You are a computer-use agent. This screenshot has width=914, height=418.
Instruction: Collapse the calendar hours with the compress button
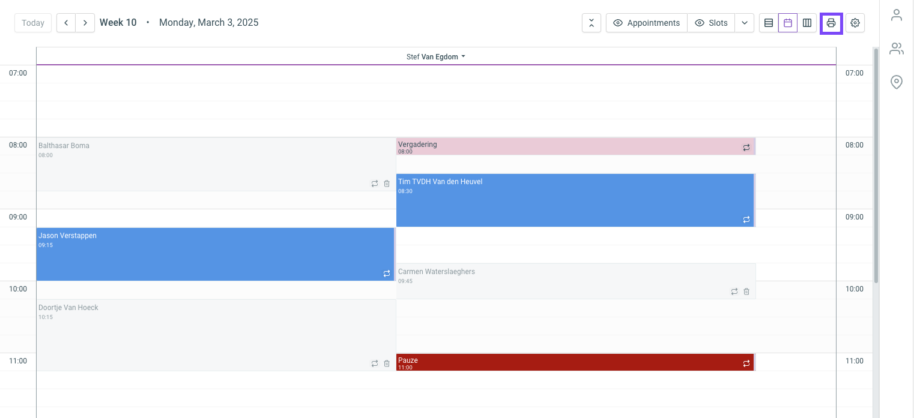[x=592, y=23]
